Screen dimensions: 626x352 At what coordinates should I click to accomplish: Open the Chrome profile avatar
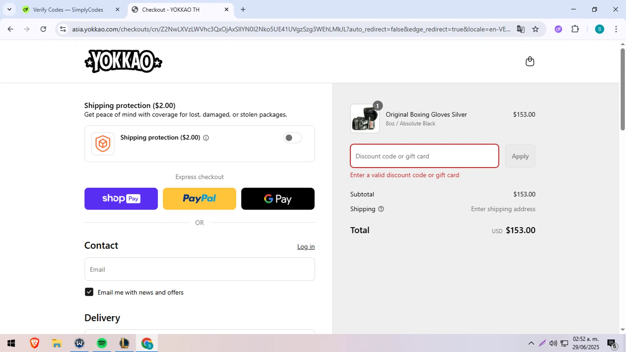[599, 29]
